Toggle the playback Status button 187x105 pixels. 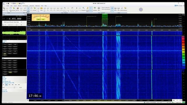click(91, 9)
